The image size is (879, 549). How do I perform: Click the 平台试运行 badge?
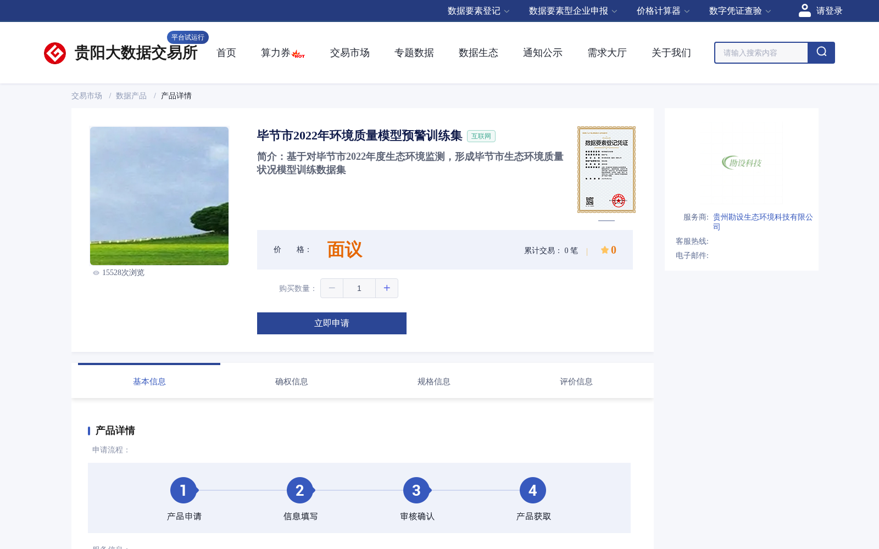click(188, 37)
